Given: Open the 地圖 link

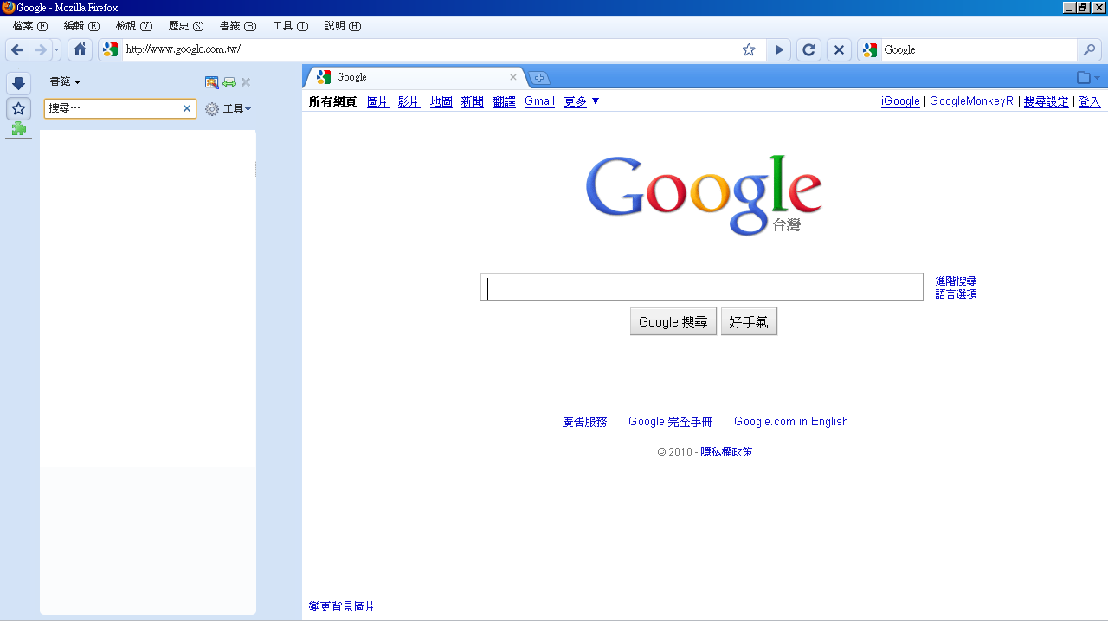Looking at the screenshot, I should pos(441,101).
